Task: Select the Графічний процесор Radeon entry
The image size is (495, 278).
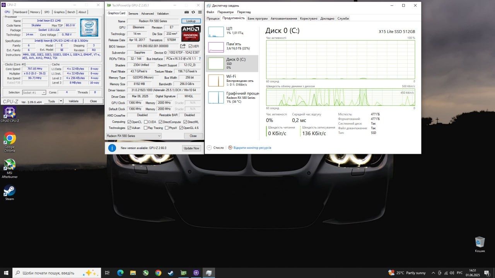Action: point(232,97)
